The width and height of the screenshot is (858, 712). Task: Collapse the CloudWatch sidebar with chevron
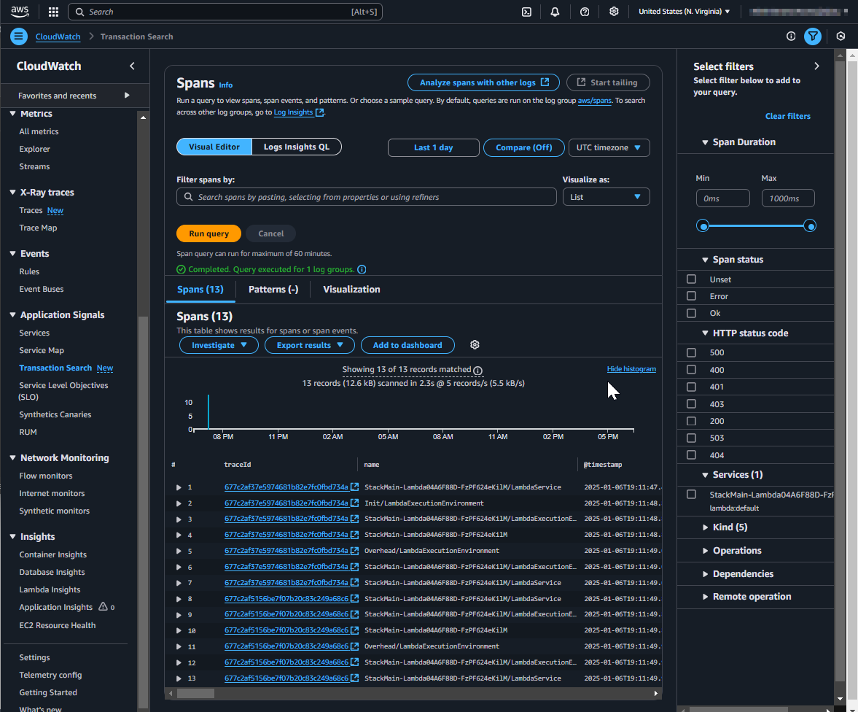click(132, 66)
